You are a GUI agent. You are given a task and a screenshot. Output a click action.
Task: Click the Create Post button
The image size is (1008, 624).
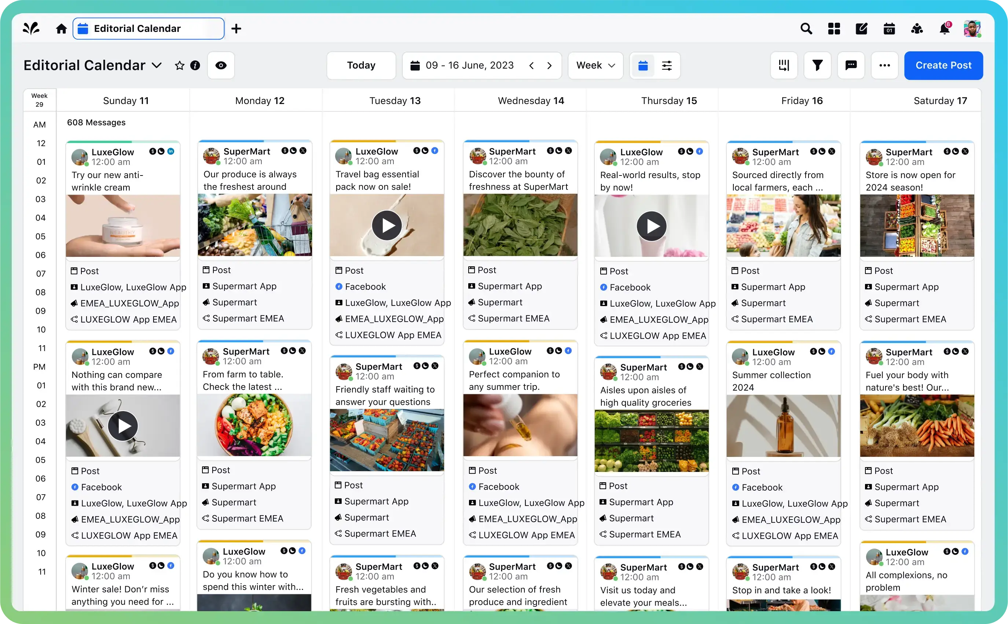(943, 65)
